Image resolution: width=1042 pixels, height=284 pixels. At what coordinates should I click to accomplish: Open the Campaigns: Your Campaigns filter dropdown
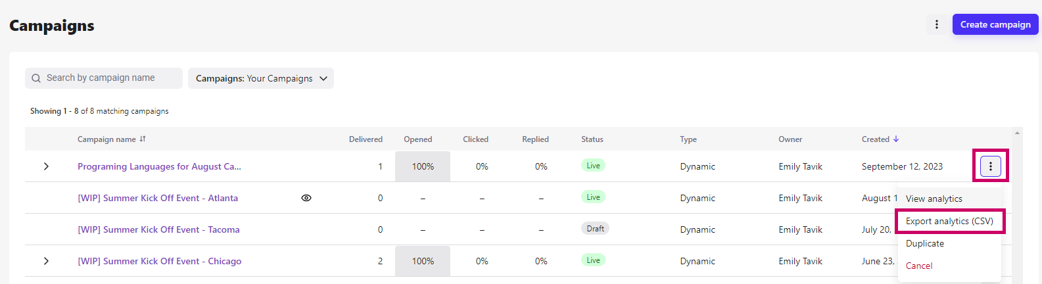[x=261, y=78]
